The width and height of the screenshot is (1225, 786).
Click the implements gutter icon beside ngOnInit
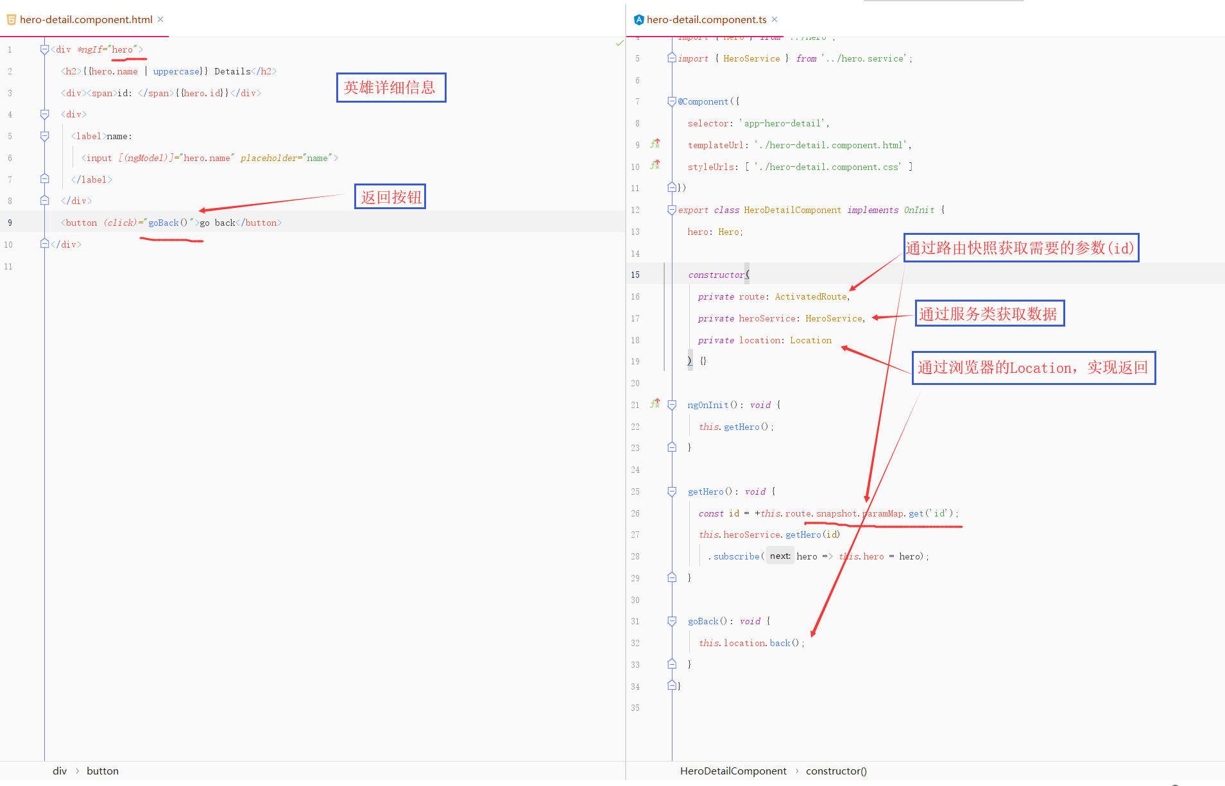coord(655,404)
